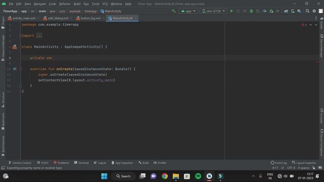
Task: Open the Layout Inspector panel
Action: click(304, 163)
